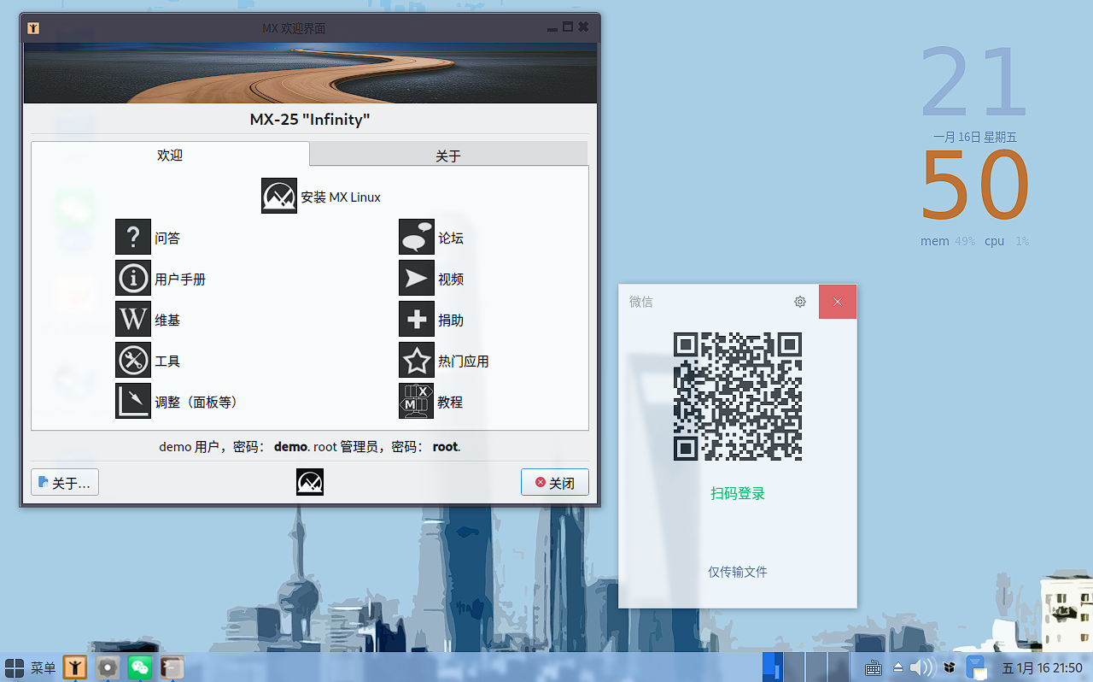
Task: Open the 热门应用 star icon
Action: coord(417,360)
